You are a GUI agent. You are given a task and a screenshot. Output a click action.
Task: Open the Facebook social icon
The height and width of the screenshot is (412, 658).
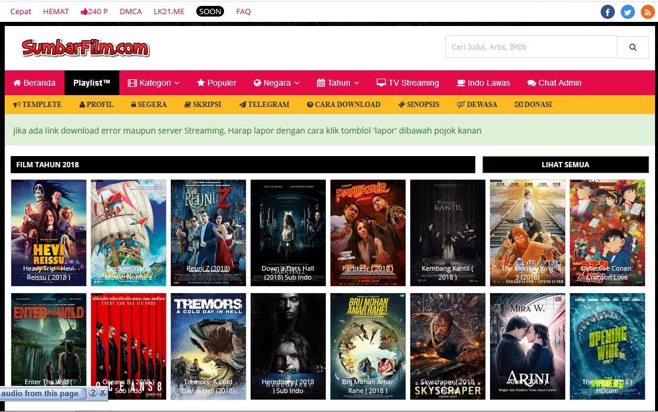(x=607, y=12)
